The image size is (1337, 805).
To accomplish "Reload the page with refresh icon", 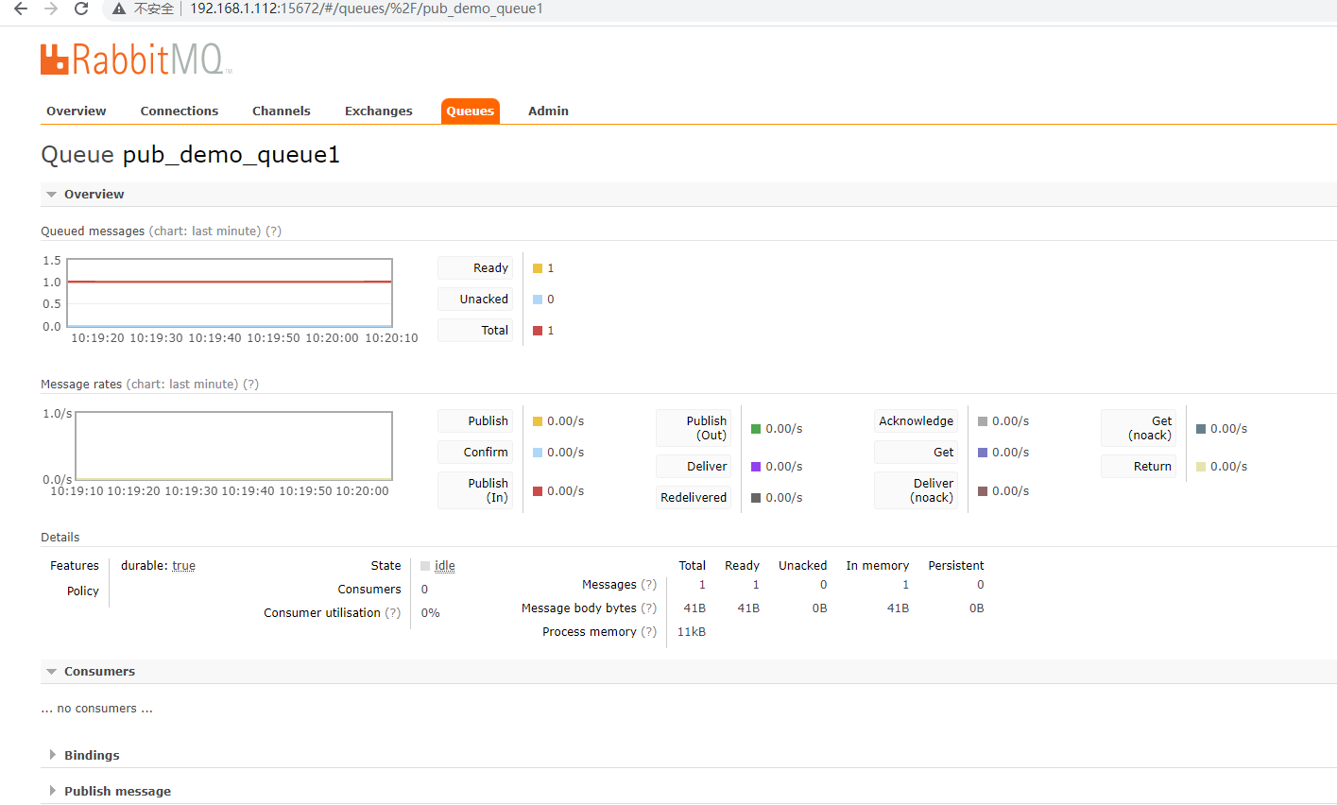I will 81,9.
